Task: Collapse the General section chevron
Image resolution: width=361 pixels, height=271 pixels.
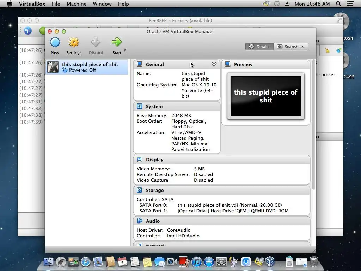Action: click(214, 64)
